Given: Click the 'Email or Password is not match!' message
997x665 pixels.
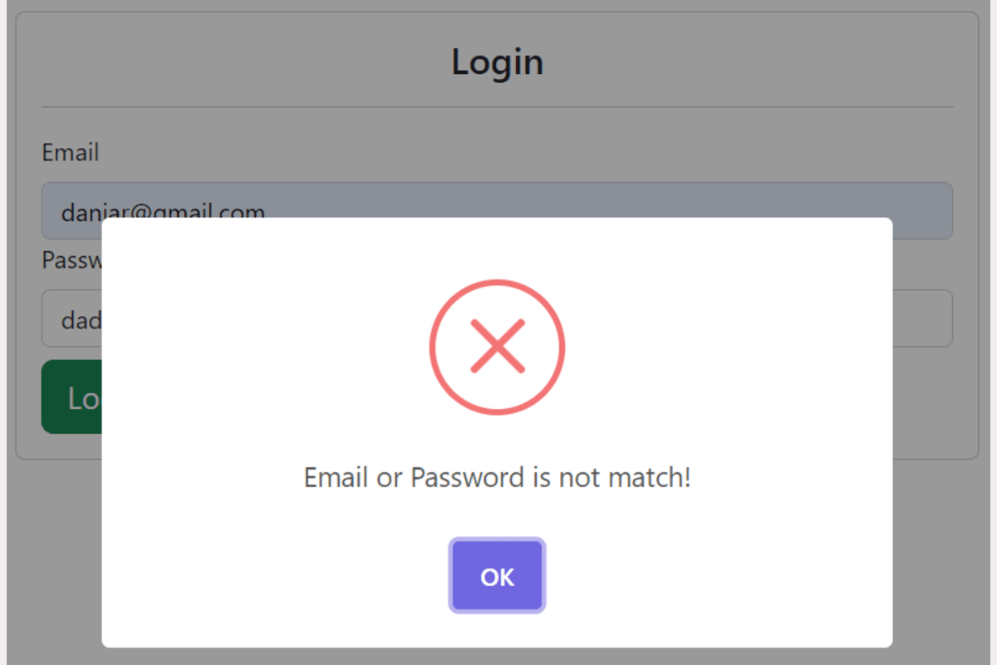Looking at the screenshot, I should point(497,478).
